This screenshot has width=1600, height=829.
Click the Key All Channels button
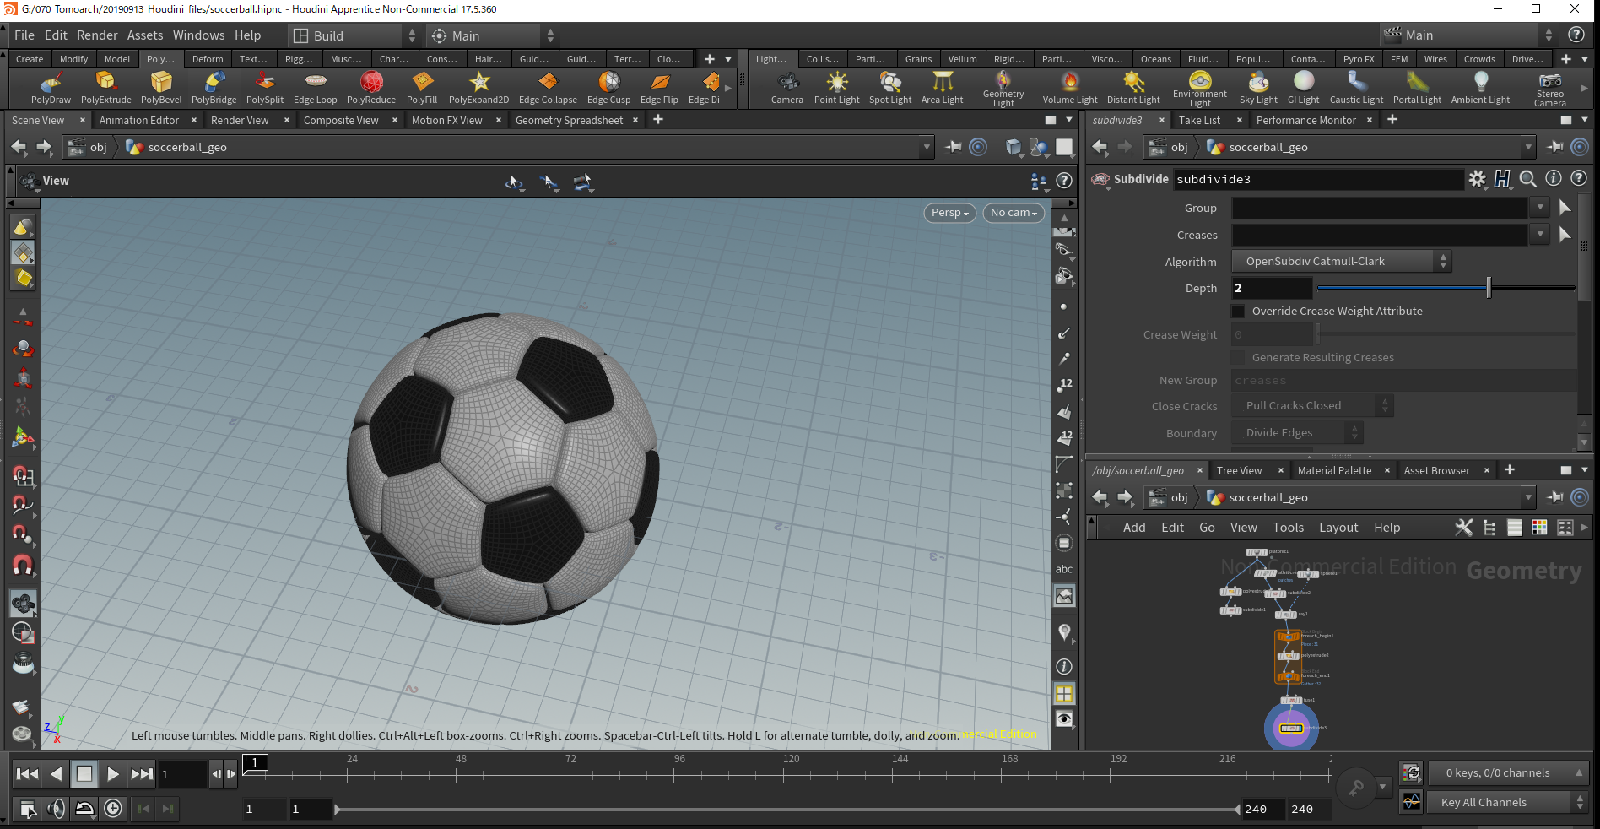[x=1484, y=803]
